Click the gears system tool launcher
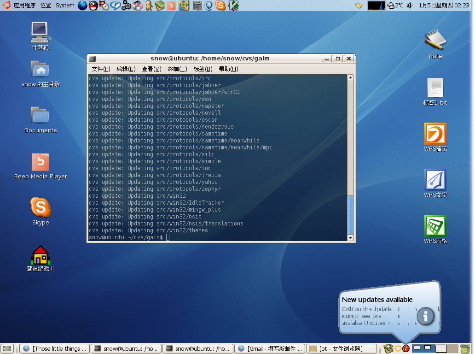The width and height of the screenshot is (475, 354). (x=126, y=6)
